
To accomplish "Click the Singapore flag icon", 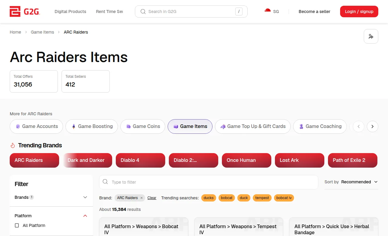I will (x=268, y=11).
